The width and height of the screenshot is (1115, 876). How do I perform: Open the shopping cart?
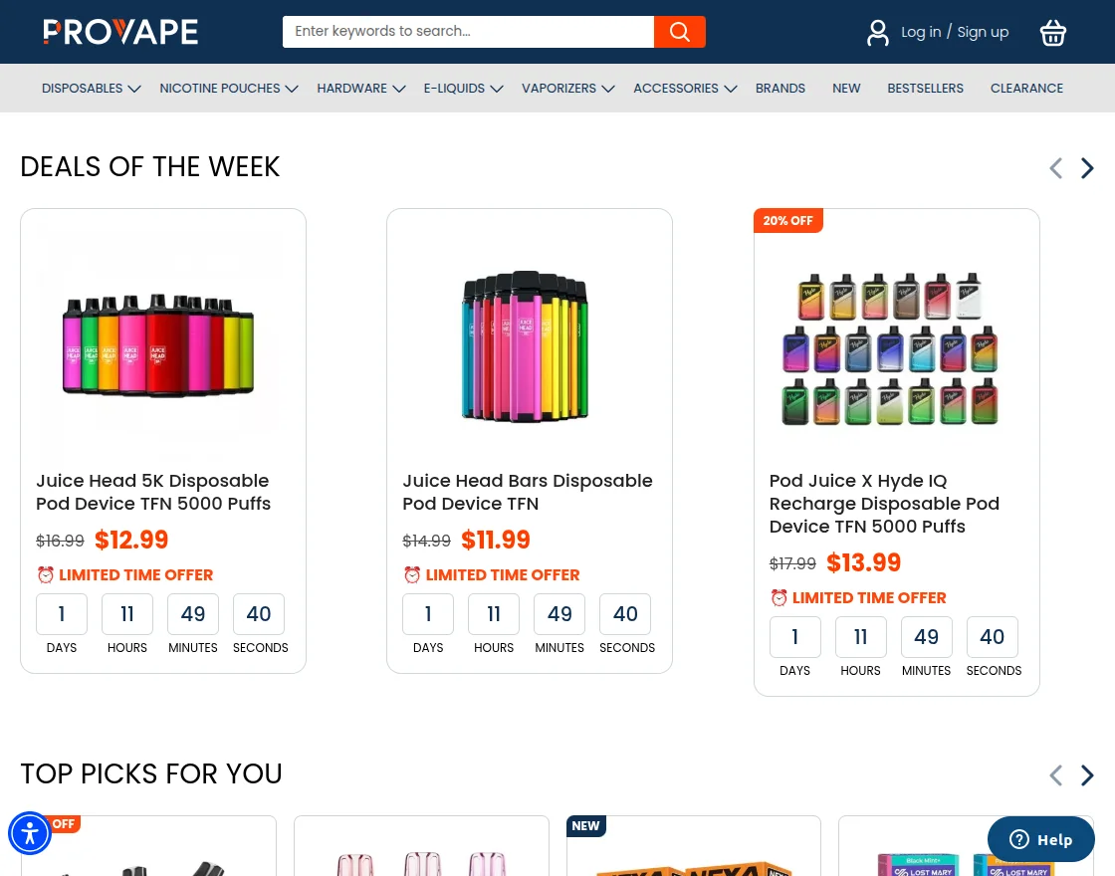(1052, 33)
